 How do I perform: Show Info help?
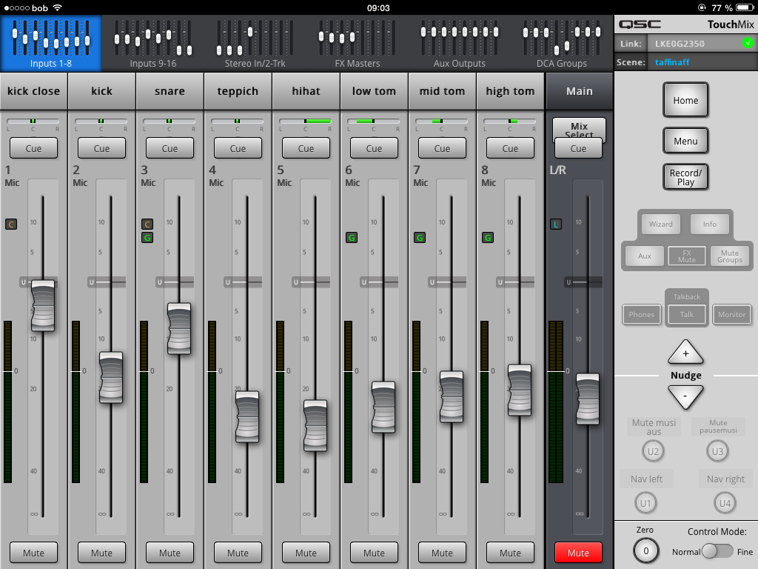click(710, 224)
